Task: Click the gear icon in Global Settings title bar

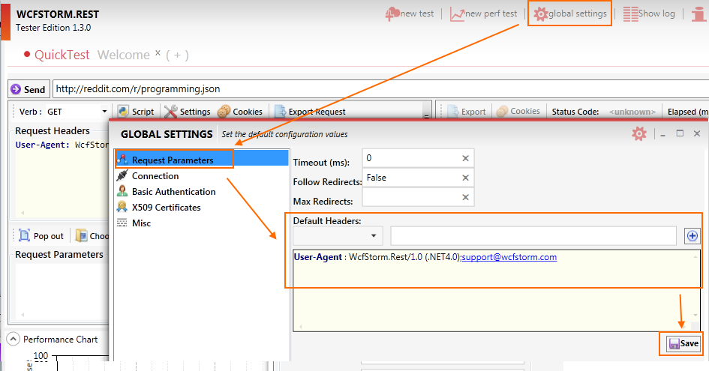Action: [x=639, y=133]
